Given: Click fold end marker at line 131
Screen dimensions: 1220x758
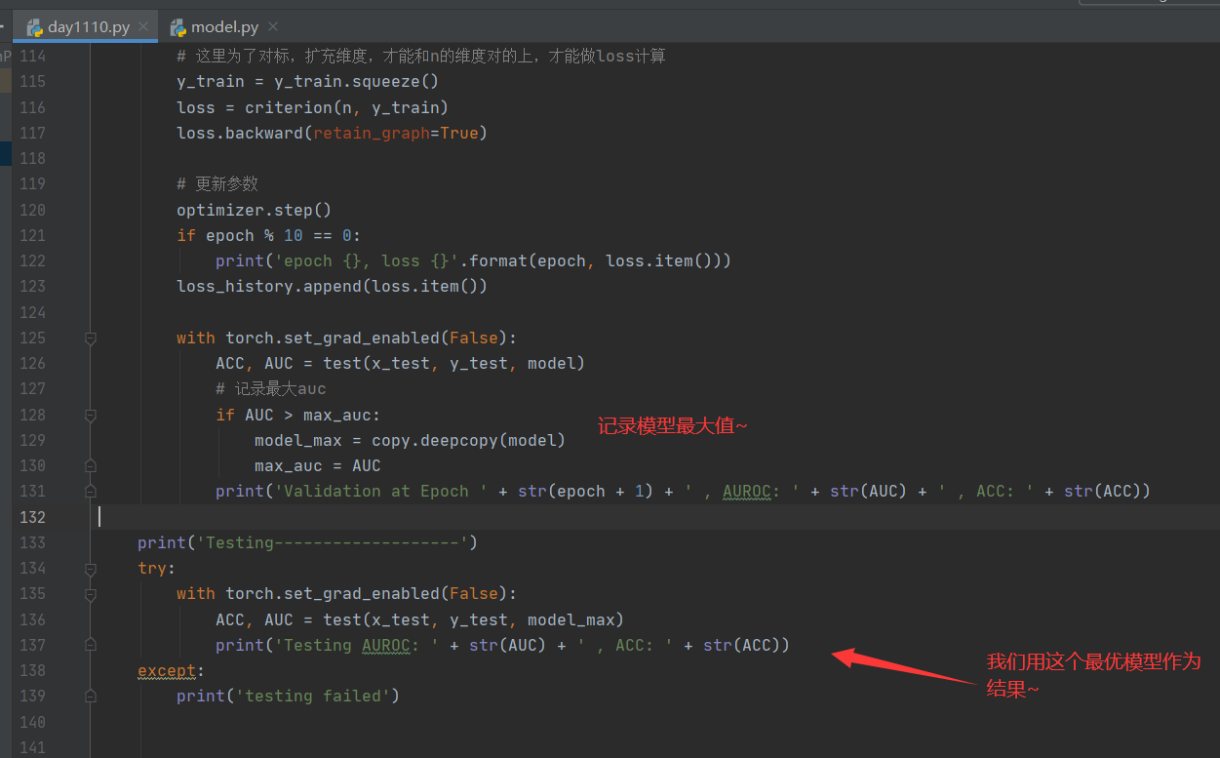Looking at the screenshot, I should 91,491.
